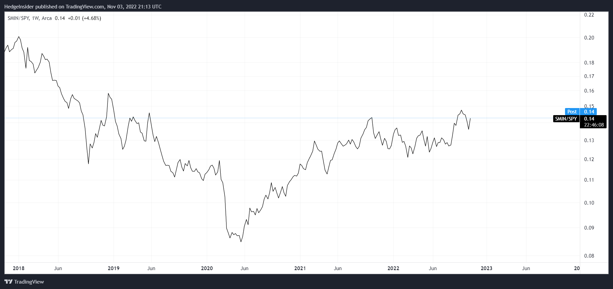Screen dimensions: 613x289
Task: Click the 22:46:08 countdown timer
Action: point(594,125)
